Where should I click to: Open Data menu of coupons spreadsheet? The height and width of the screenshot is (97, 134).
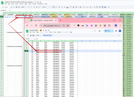[x=26, y=4]
